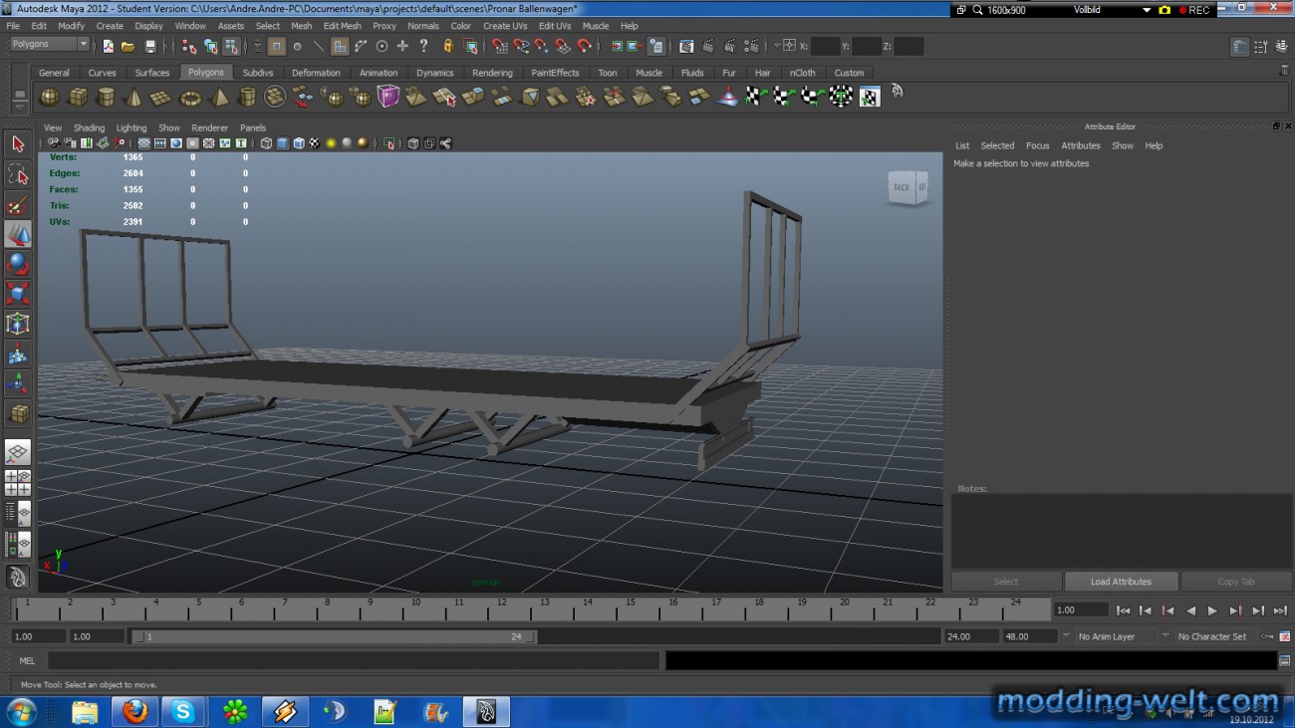The image size is (1295, 728).
Task: Activate the Rotate tool in toolbox
Action: coord(18,264)
